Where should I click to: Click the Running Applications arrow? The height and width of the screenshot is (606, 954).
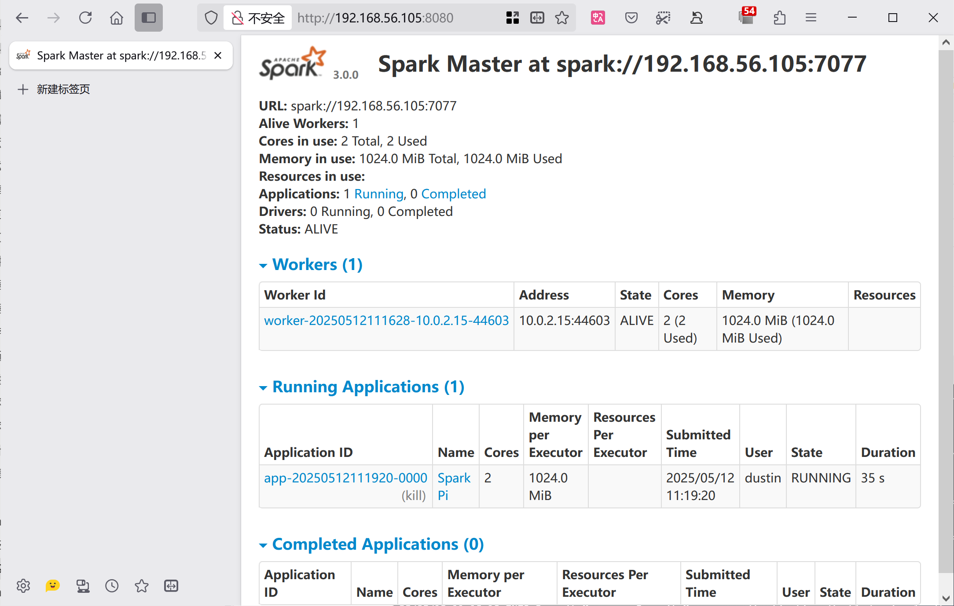click(263, 388)
